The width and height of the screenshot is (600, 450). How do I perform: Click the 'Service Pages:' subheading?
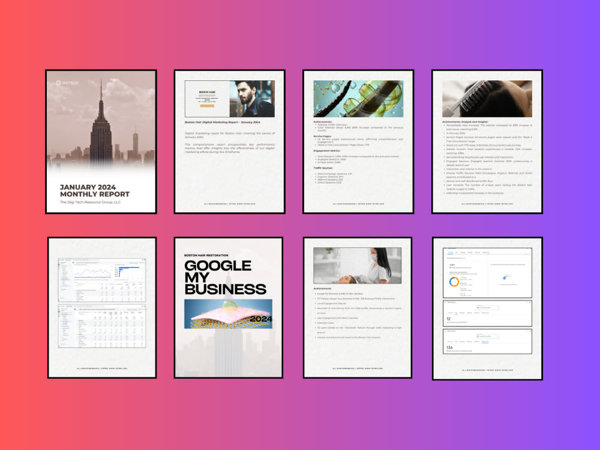[322, 136]
